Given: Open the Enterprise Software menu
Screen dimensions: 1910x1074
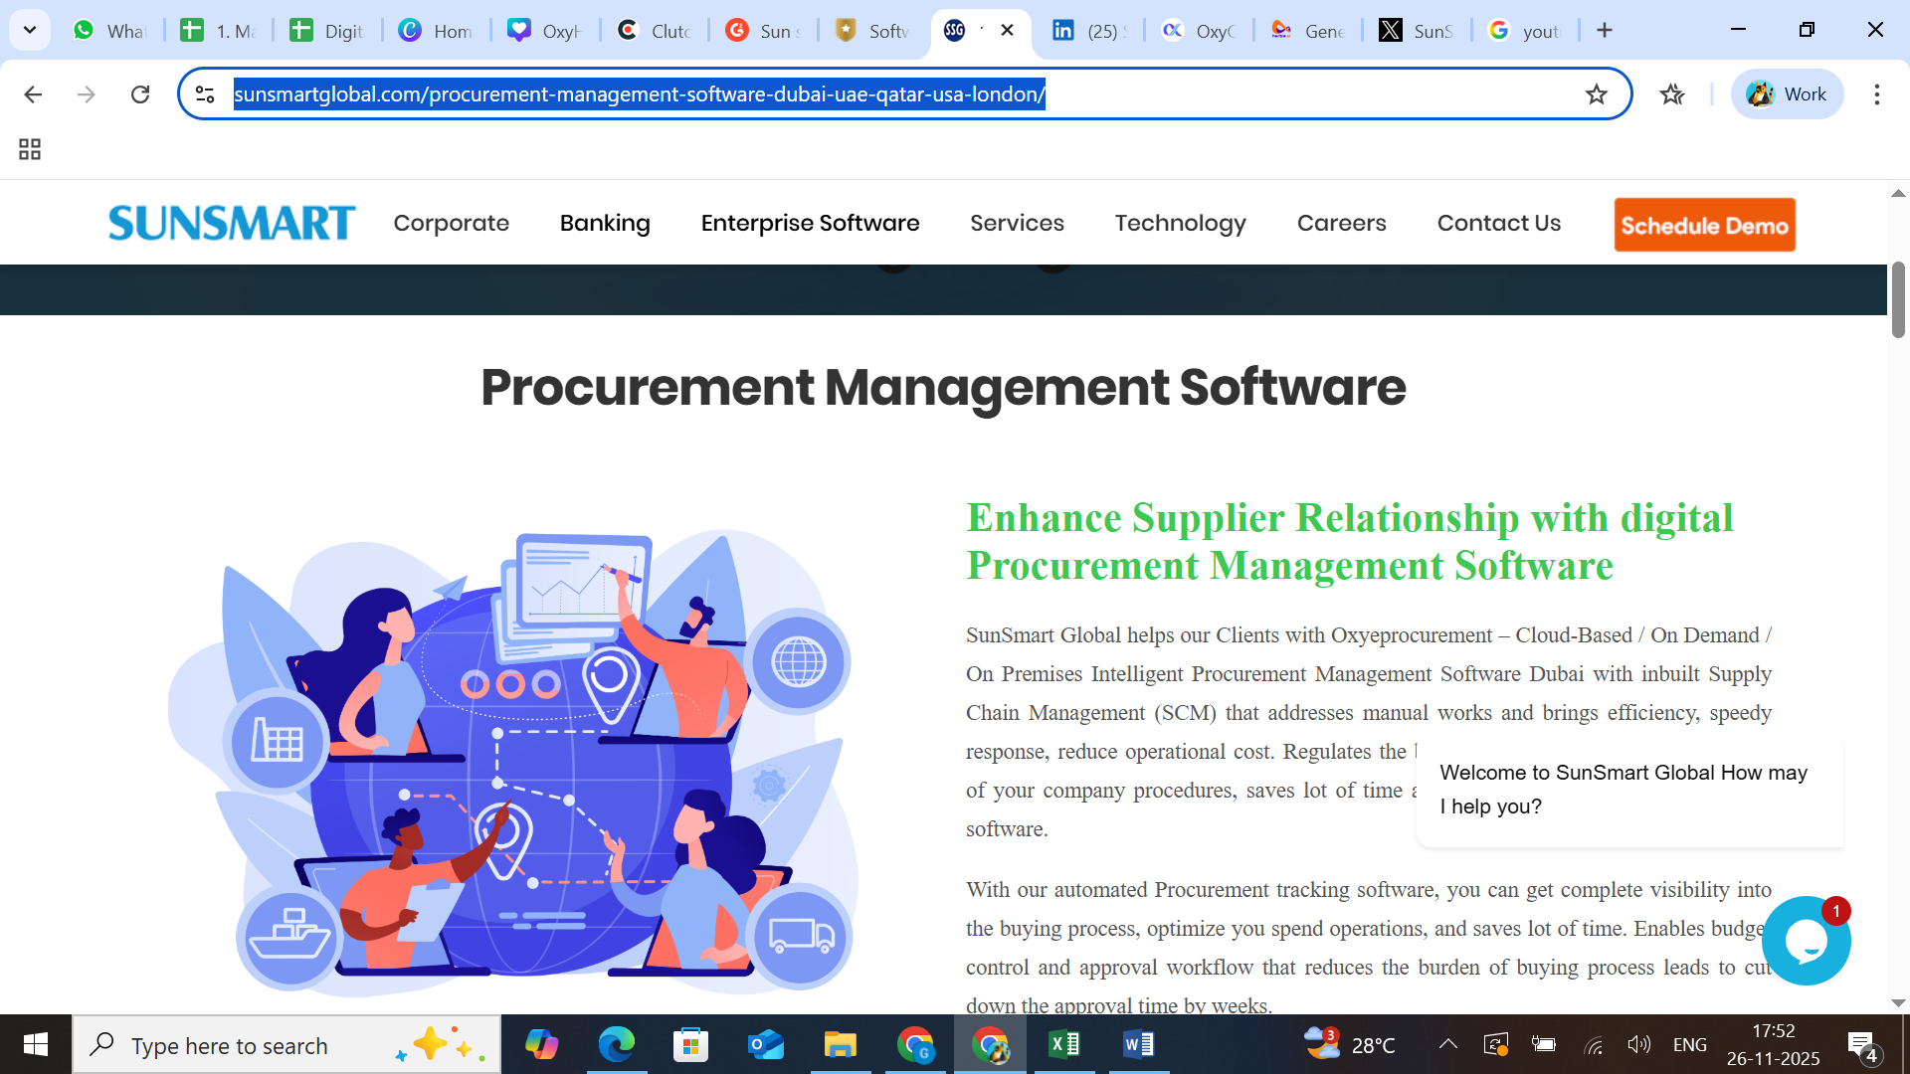Looking at the screenshot, I should pyautogui.click(x=810, y=223).
